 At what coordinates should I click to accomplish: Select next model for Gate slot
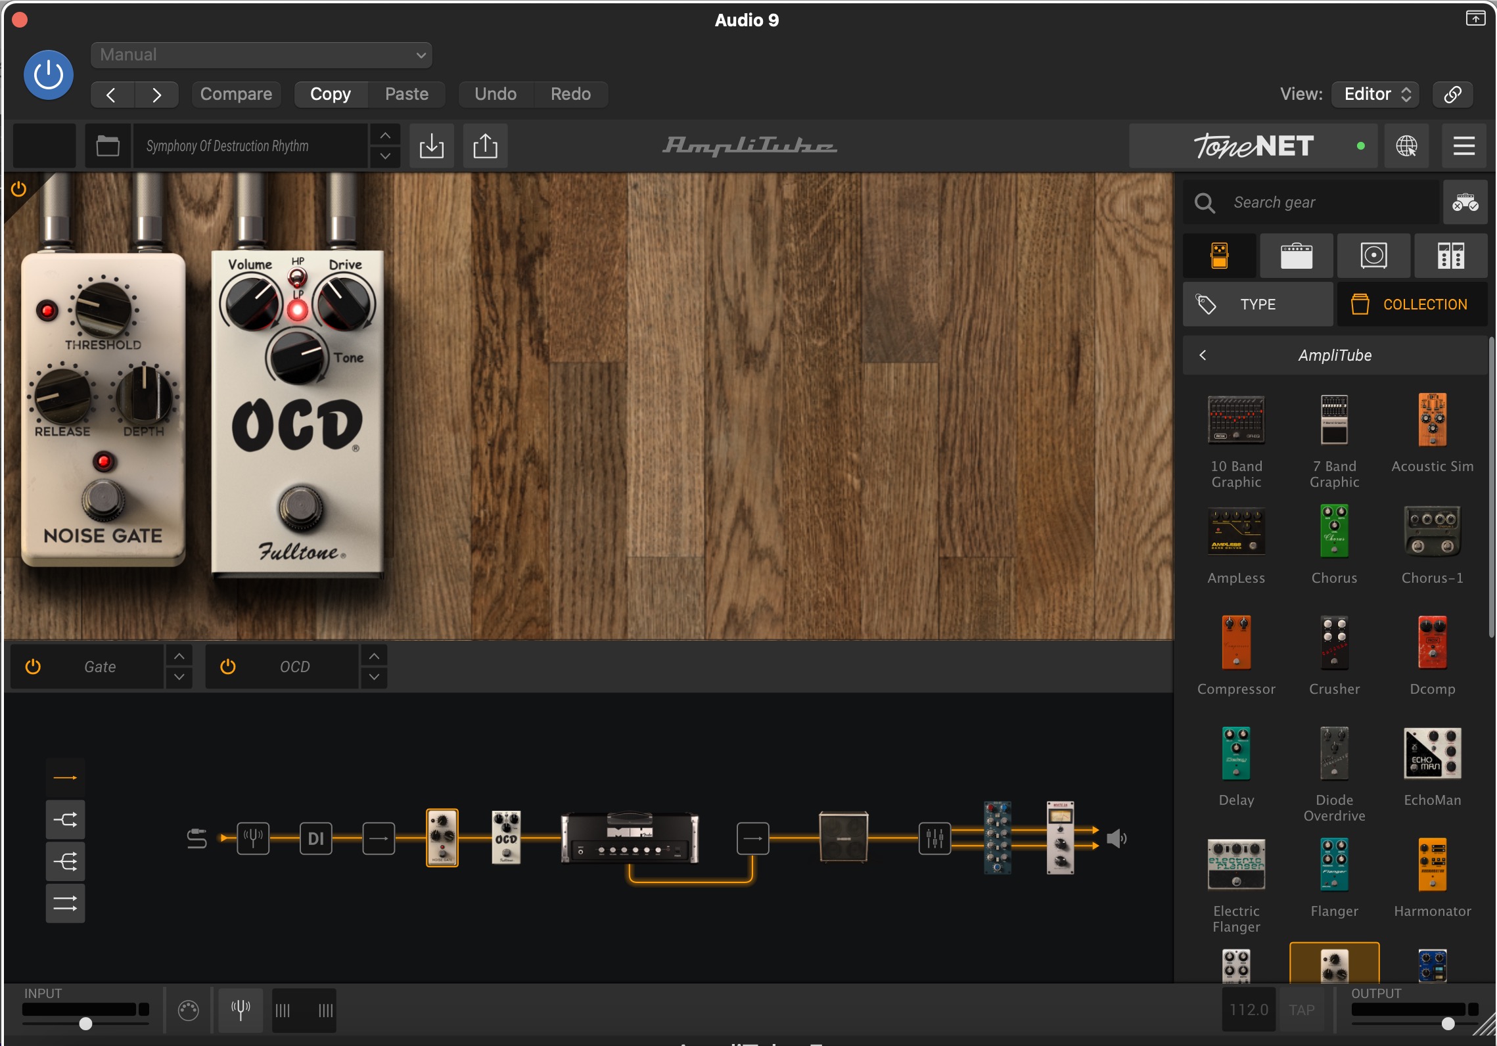179,677
